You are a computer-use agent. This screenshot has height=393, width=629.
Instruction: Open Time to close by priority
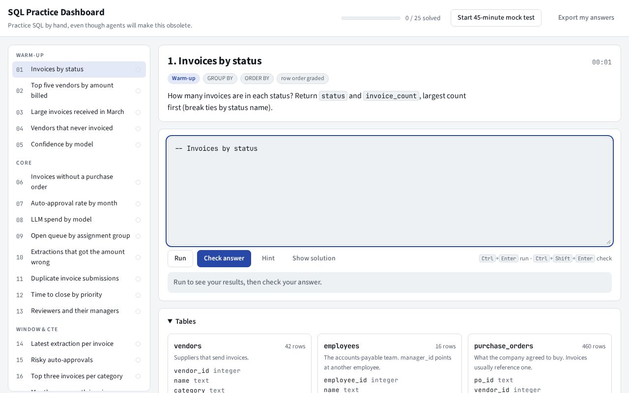[79, 295]
